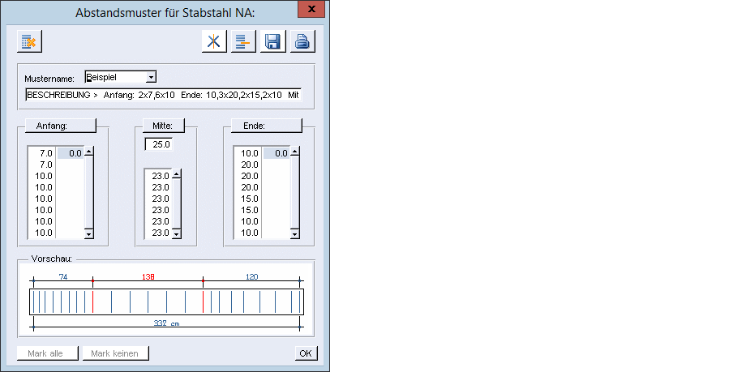Screen dimensions: 746x372
Task: Open the Mustername dropdown arrow
Action: [x=151, y=77]
